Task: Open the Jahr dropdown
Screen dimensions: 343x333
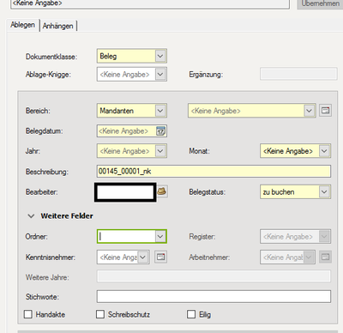Action: 160,151
